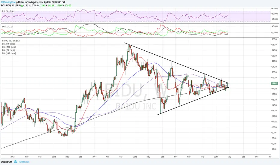The height and width of the screenshot is (165, 280).
Task: Click the 130.00 price axis label
Action: pos(275,111)
